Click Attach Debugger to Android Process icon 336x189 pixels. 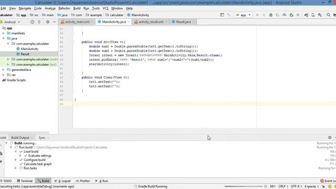tap(291, 15)
